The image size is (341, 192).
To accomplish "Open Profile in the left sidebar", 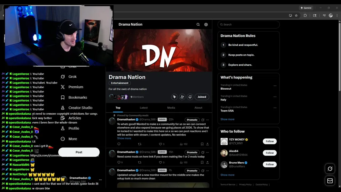I will coord(70,128).
